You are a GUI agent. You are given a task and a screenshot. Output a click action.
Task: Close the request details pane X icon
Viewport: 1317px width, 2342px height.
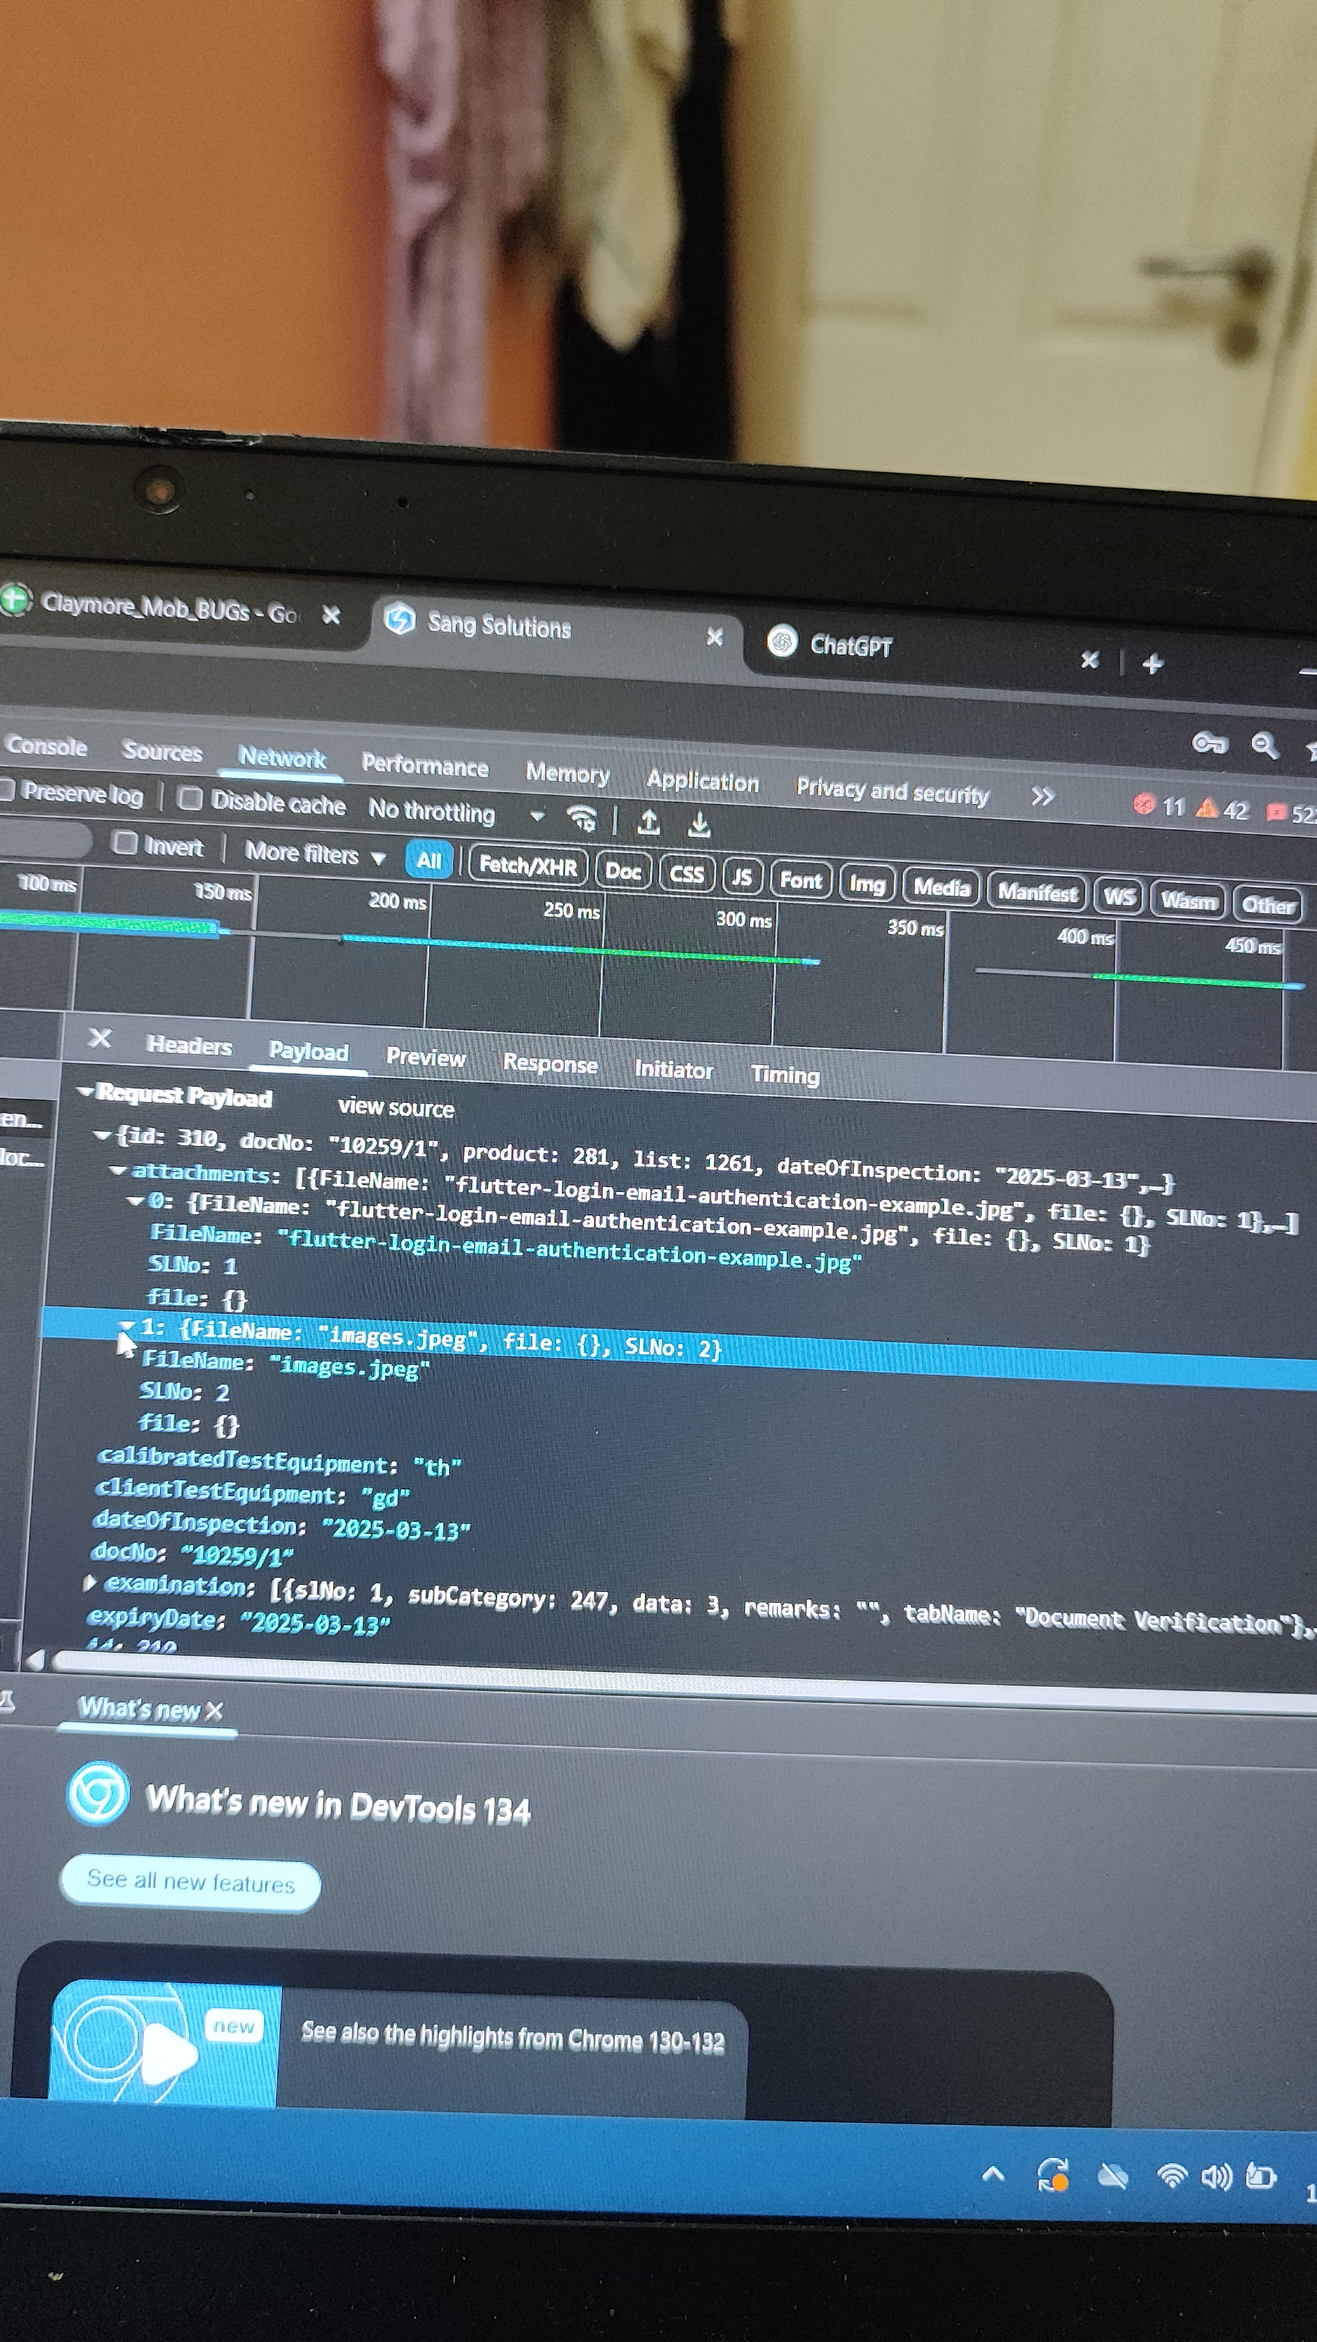pos(100,1038)
